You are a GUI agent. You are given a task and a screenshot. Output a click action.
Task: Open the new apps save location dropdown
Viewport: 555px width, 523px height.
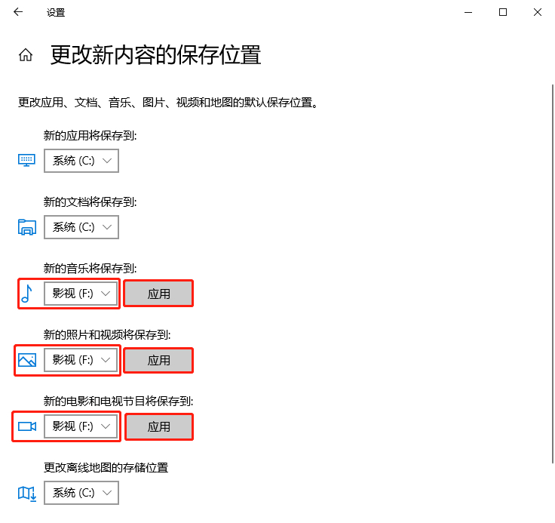[x=81, y=161]
